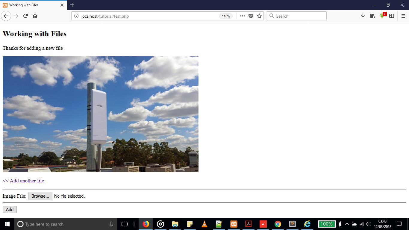
Task: Click the 100% battery indicator
Action: tap(327, 224)
